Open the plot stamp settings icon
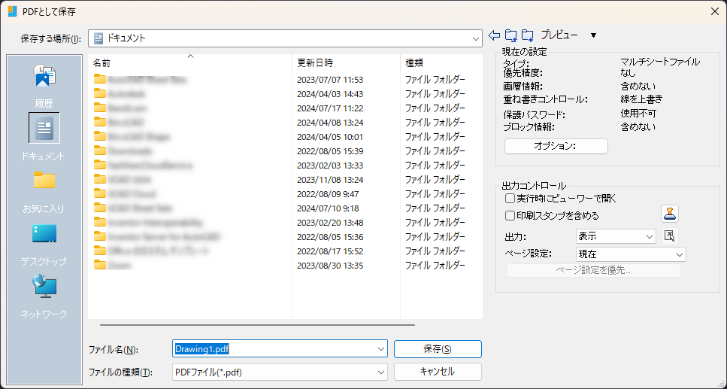Screen dimensions: 727x389 click(x=670, y=214)
